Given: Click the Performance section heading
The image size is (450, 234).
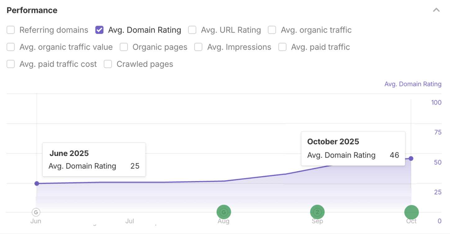Looking at the screenshot, I should click(x=32, y=10).
